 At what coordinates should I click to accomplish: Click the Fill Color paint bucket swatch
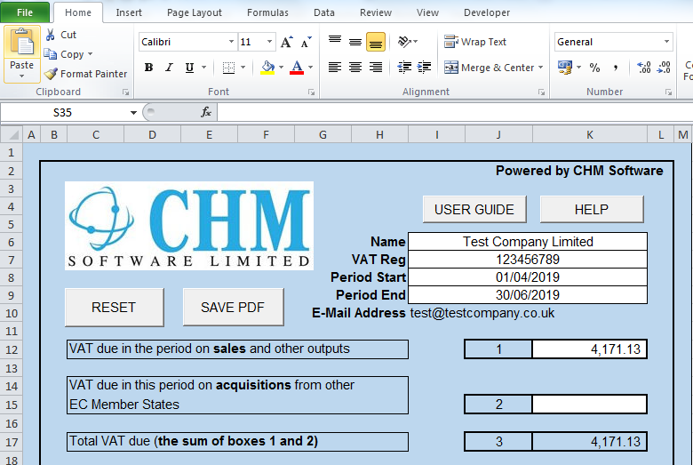point(267,68)
